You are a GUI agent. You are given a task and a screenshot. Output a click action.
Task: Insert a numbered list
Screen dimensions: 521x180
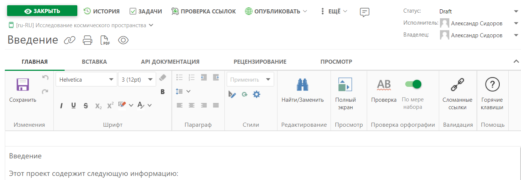pos(192,78)
